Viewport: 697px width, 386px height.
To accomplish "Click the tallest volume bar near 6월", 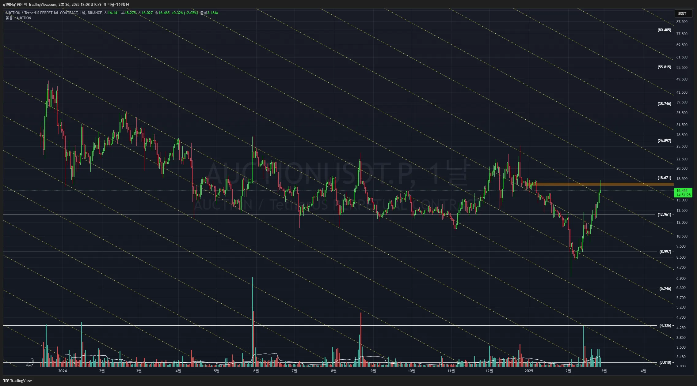I will (252, 321).
